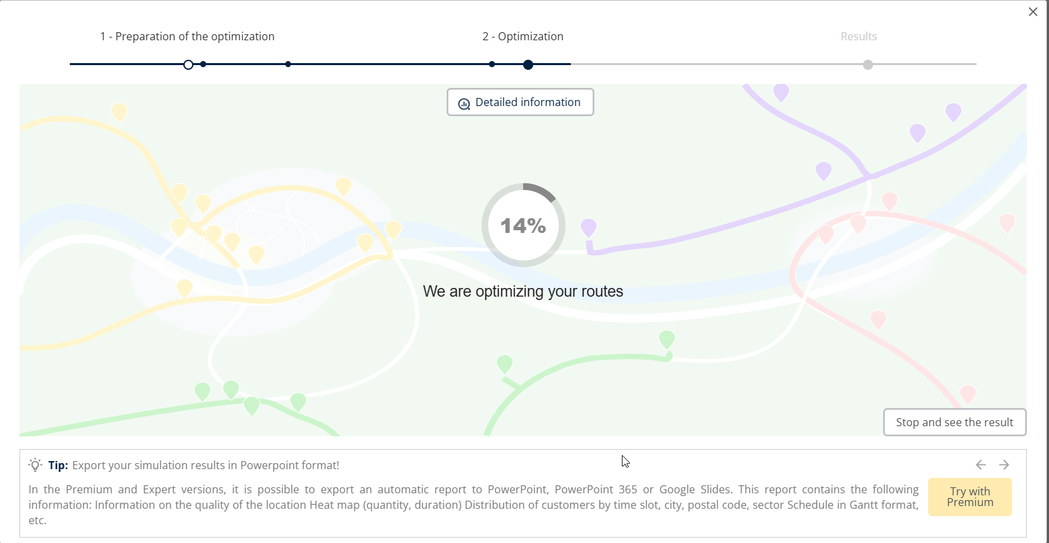The height and width of the screenshot is (543, 1049).
Task: Click the small dot left of the large Optimization dot
Action: pos(492,64)
